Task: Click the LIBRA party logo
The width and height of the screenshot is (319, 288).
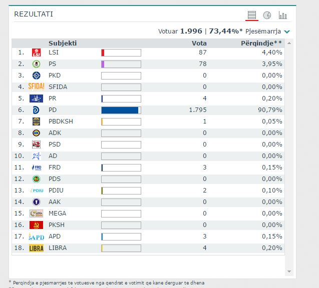Action: [36, 248]
